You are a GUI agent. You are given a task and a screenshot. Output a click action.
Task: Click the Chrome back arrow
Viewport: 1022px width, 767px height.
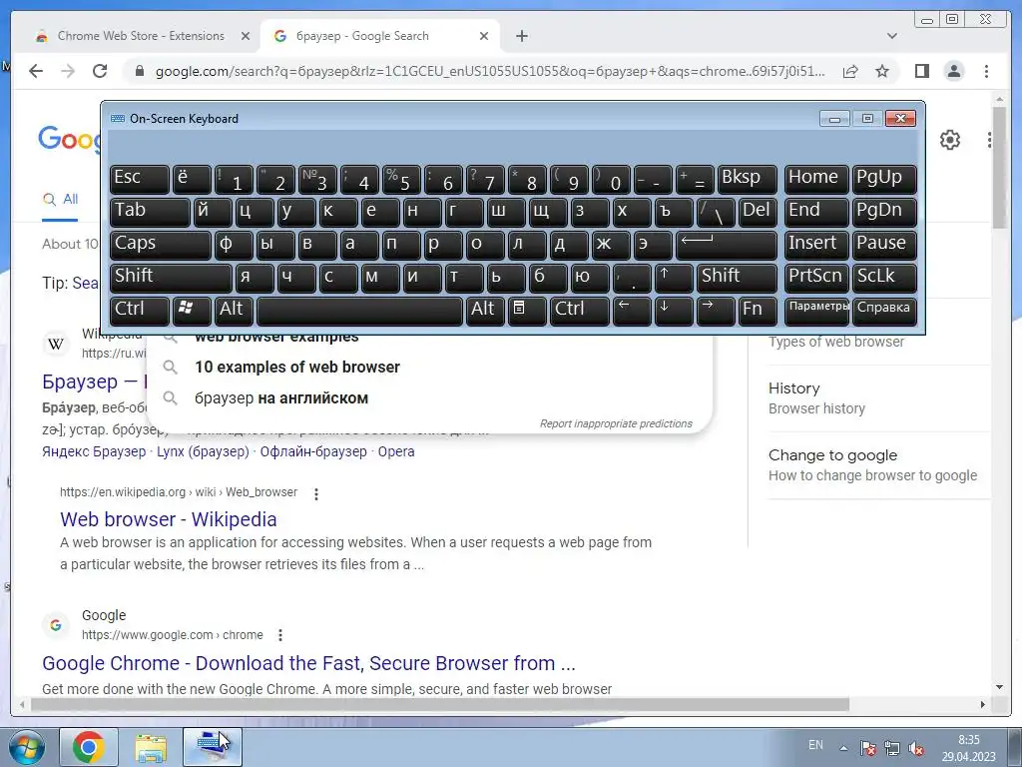[x=36, y=71]
